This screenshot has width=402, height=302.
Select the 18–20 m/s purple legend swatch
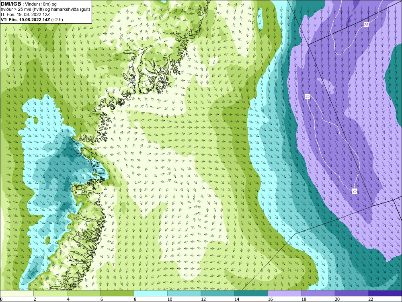[x=318, y=293]
